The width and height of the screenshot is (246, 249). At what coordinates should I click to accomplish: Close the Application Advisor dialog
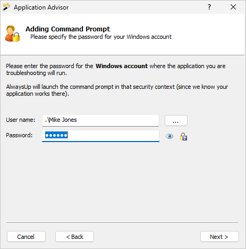[x=233, y=7]
